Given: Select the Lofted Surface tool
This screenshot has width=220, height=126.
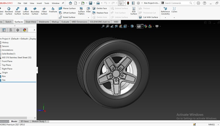Looking at the screenshot, I should (26, 11).
